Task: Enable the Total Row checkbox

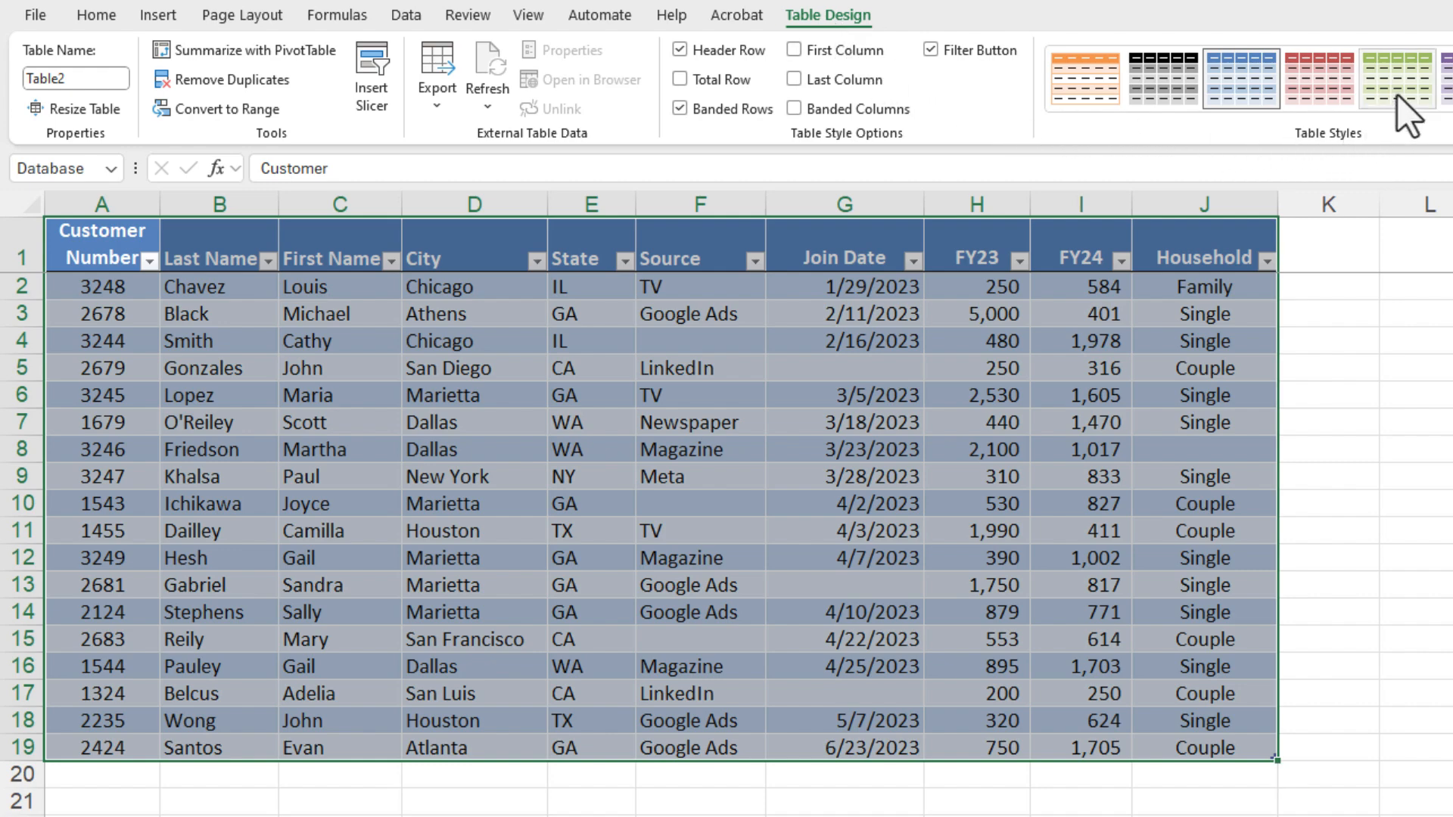Action: (x=680, y=79)
